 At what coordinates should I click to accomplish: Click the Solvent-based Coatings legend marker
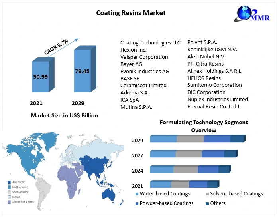(x=207, y=194)
